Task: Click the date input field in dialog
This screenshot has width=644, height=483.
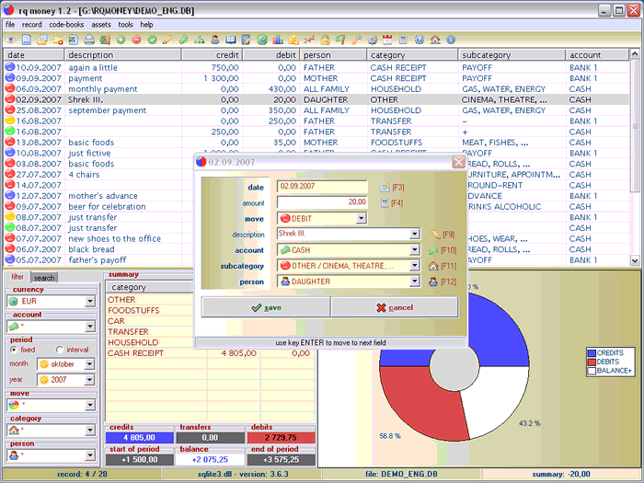Action: pos(322,187)
